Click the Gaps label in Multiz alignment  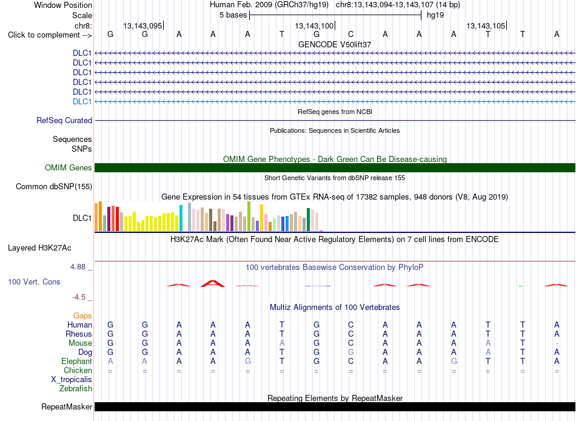pos(82,316)
